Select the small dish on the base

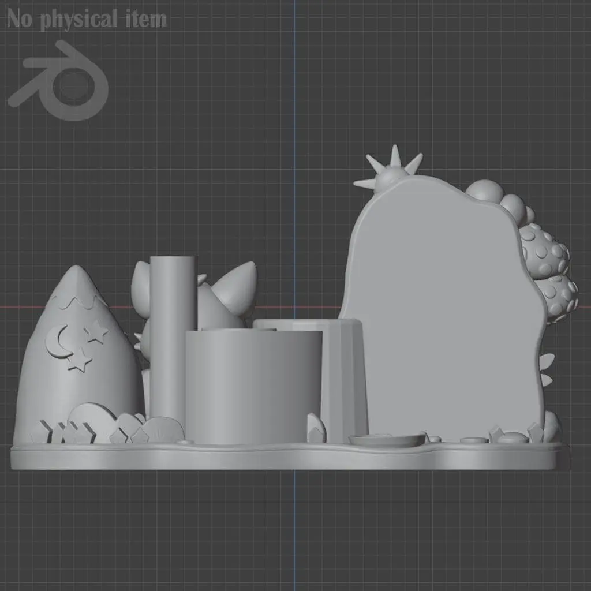(387, 439)
